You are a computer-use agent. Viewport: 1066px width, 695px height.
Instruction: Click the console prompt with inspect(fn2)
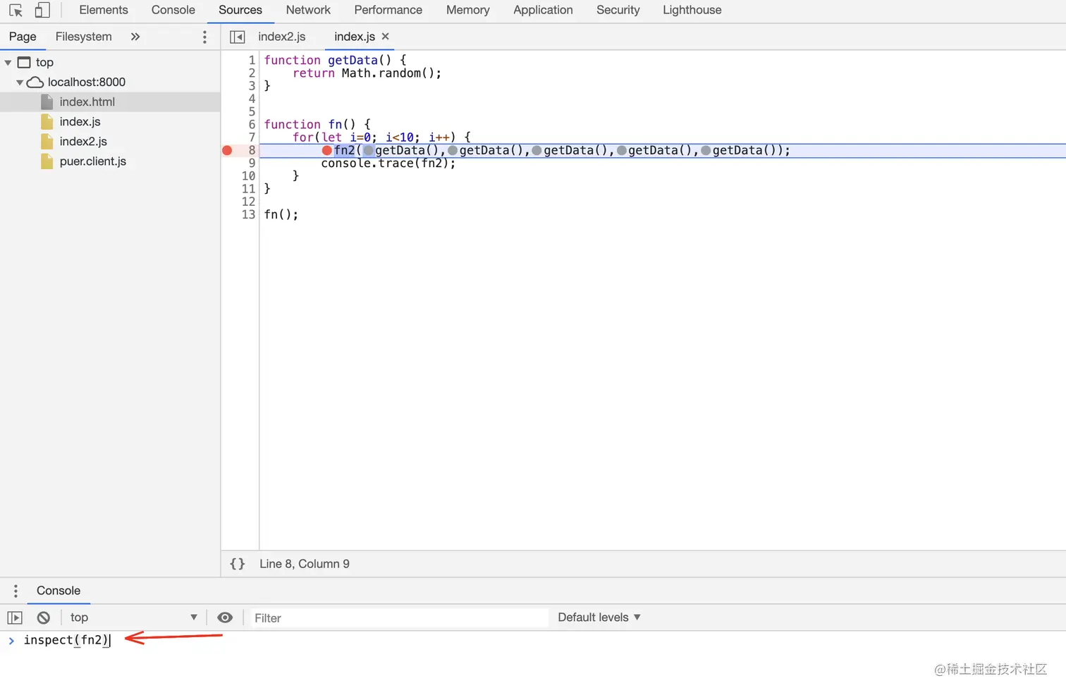[67, 640]
